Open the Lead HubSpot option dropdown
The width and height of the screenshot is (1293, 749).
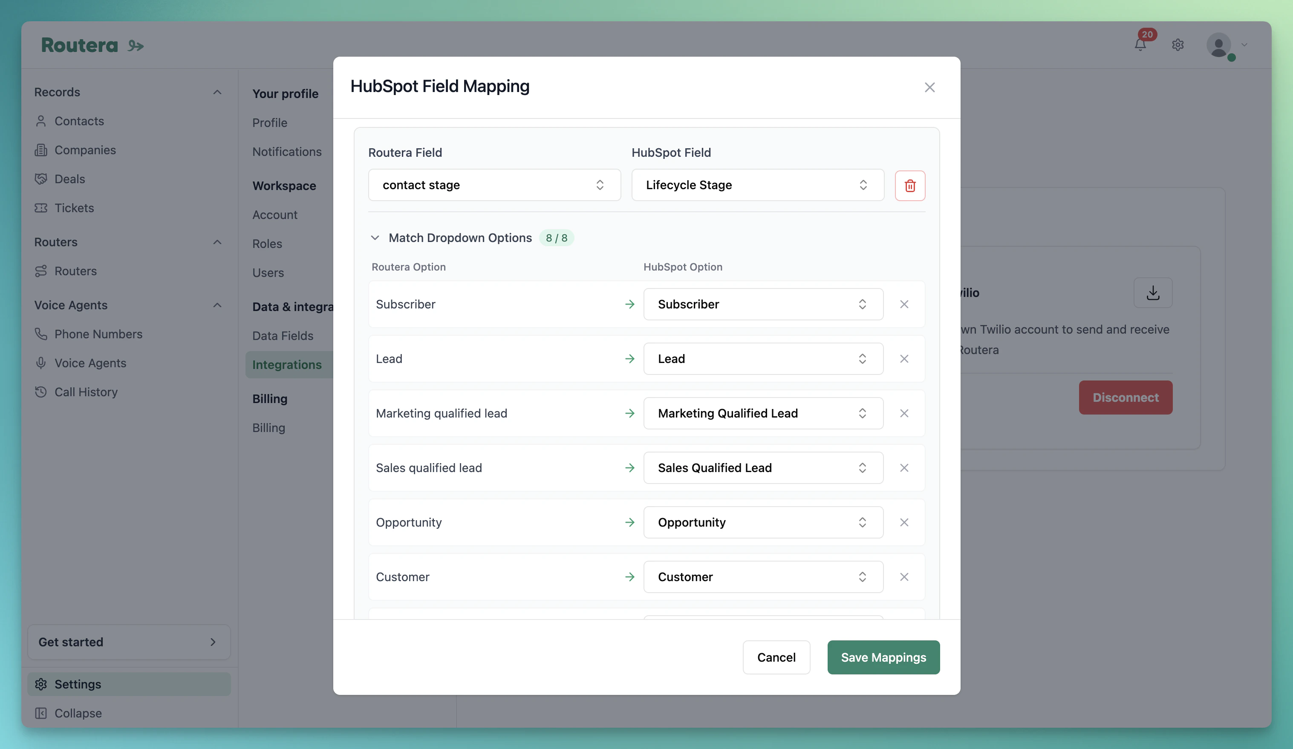point(763,359)
